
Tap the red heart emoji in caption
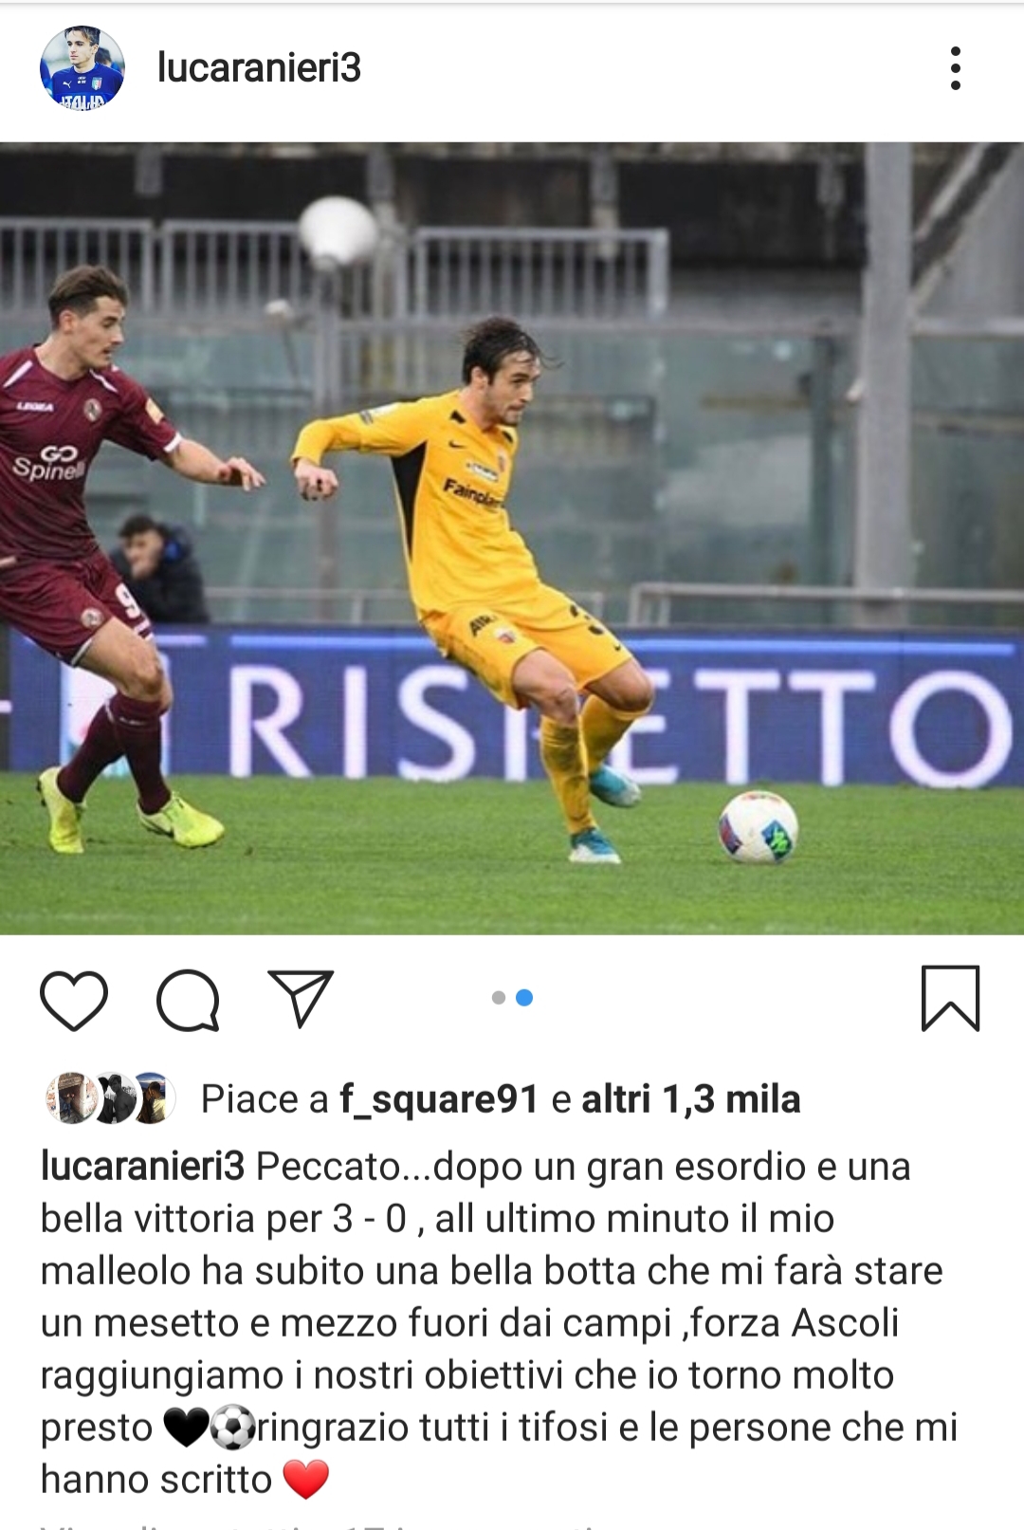click(306, 1480)
